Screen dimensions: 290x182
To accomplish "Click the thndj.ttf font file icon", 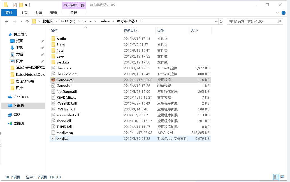I will [53, 139].
